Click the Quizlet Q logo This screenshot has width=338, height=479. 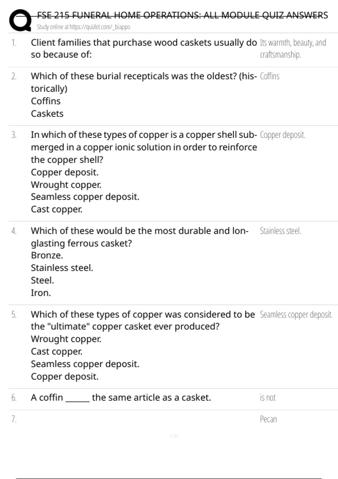[x=20, y=20]
